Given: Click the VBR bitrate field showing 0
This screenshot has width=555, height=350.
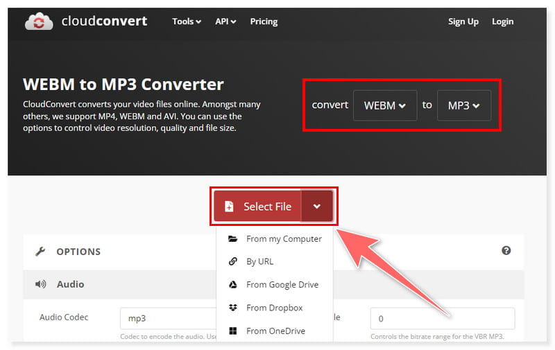Looking at the screenshot, I should 443,318.
